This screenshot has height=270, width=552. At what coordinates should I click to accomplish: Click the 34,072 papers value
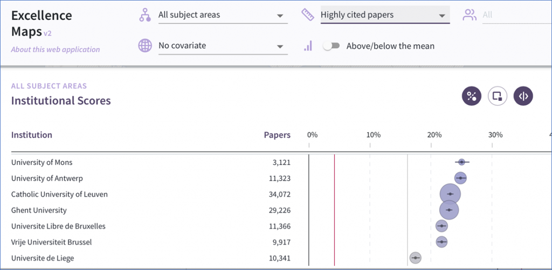(x=280, y=195)
